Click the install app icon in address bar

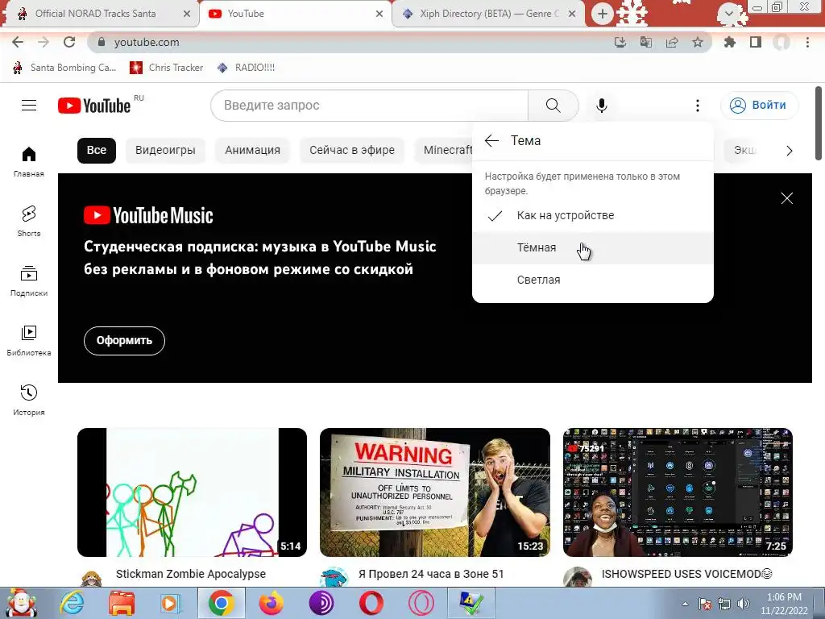(x=620, y=42)
